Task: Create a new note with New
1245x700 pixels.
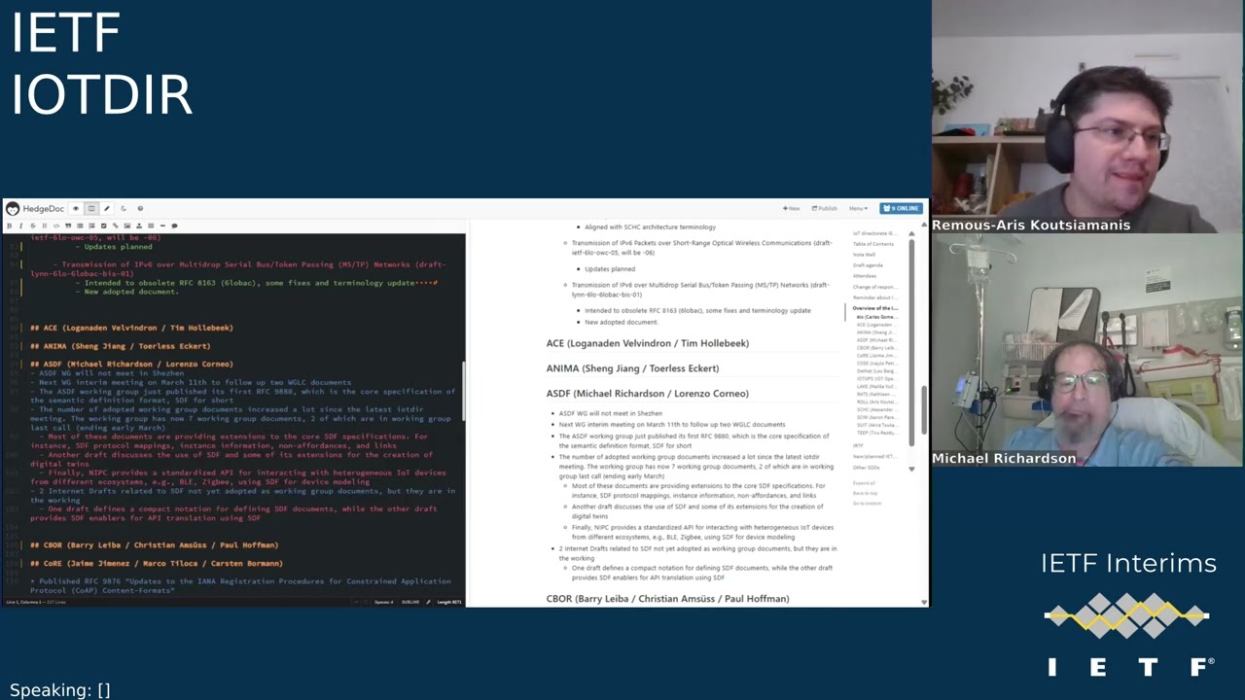Action: point(791,208)
